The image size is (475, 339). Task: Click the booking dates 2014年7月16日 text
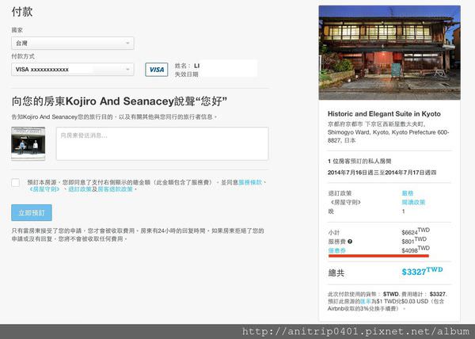382,173
